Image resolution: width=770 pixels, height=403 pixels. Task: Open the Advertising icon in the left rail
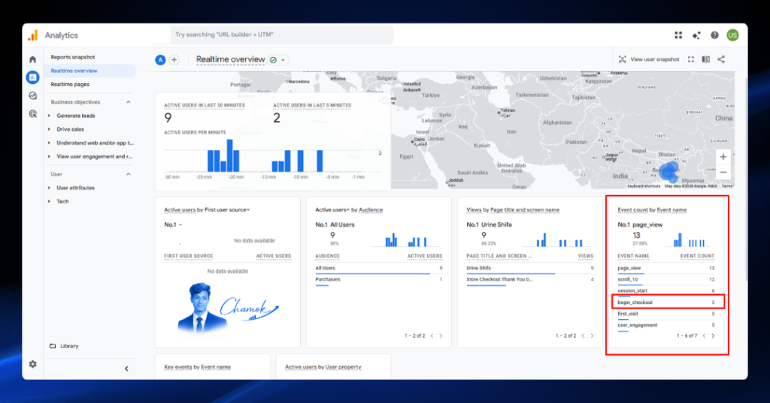pyautogui.click(x=33, y=114)
